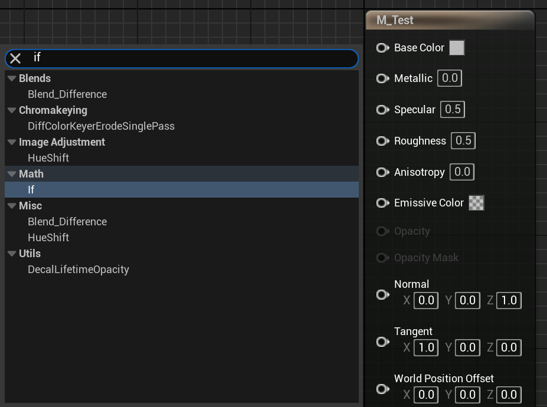Click the Emissive Color checkered swatch
The height and width of the screenshot is (407, 547).
coord(476,203)
